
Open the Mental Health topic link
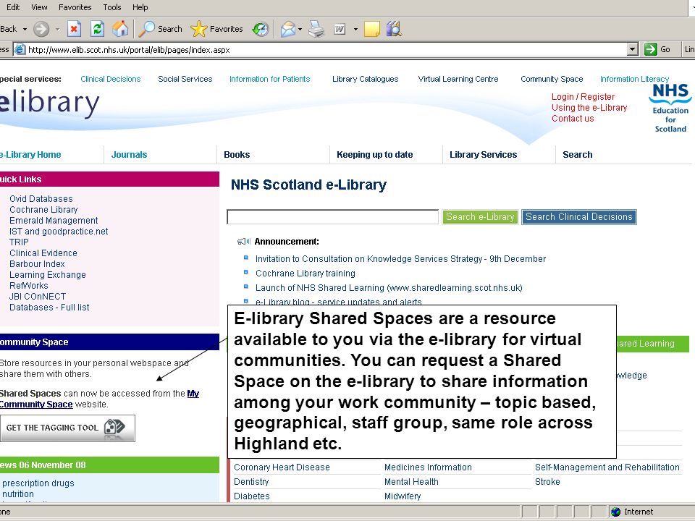click(x=411, y=482)
